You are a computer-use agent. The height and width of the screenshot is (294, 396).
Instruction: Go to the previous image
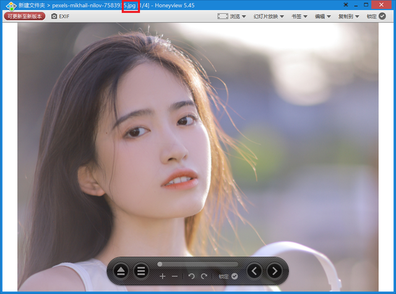(254, 271)
